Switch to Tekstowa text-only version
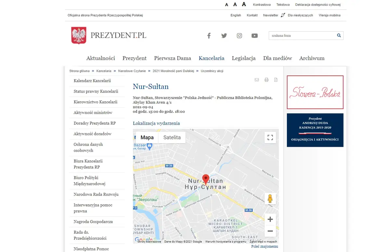Viewport: 390px width, 252px height. tap(283, 5)
